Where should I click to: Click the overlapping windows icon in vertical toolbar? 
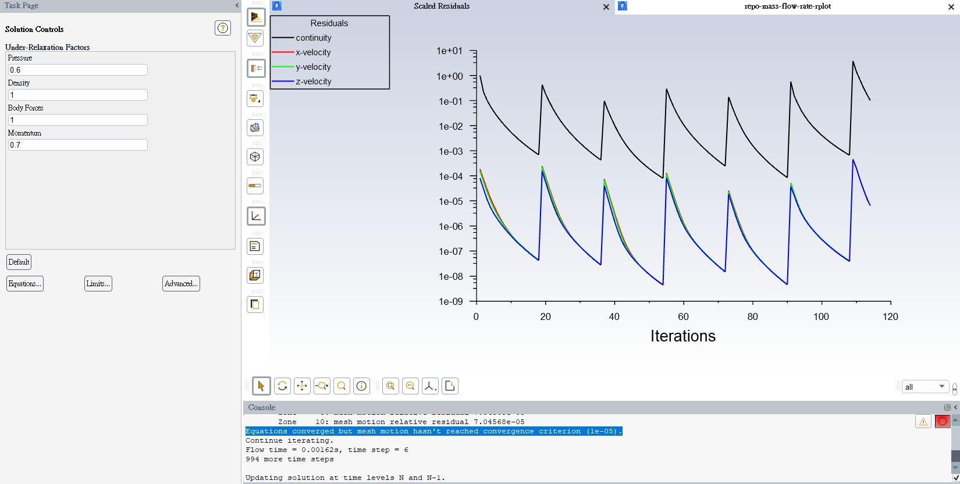click(x=255, y=304)
